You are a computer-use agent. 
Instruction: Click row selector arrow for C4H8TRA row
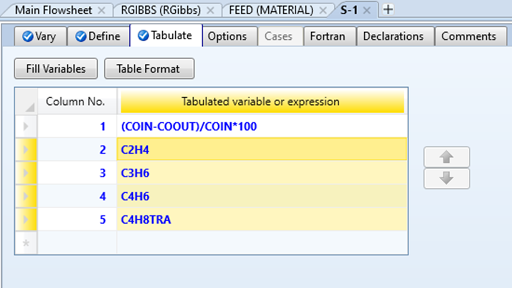[26, 219]
